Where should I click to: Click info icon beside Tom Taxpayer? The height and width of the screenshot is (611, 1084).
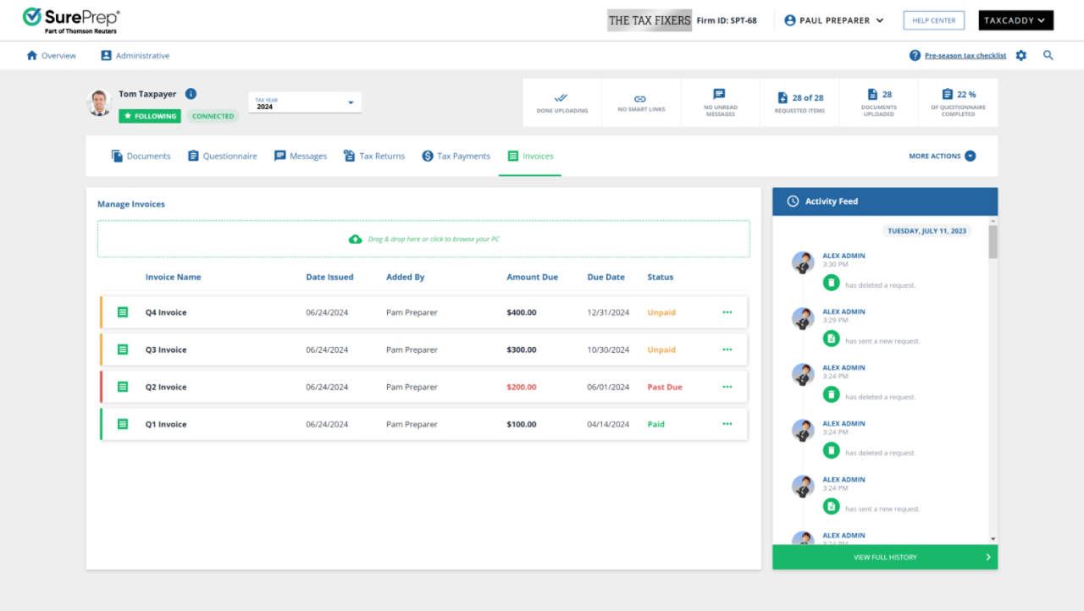(191, 94)
